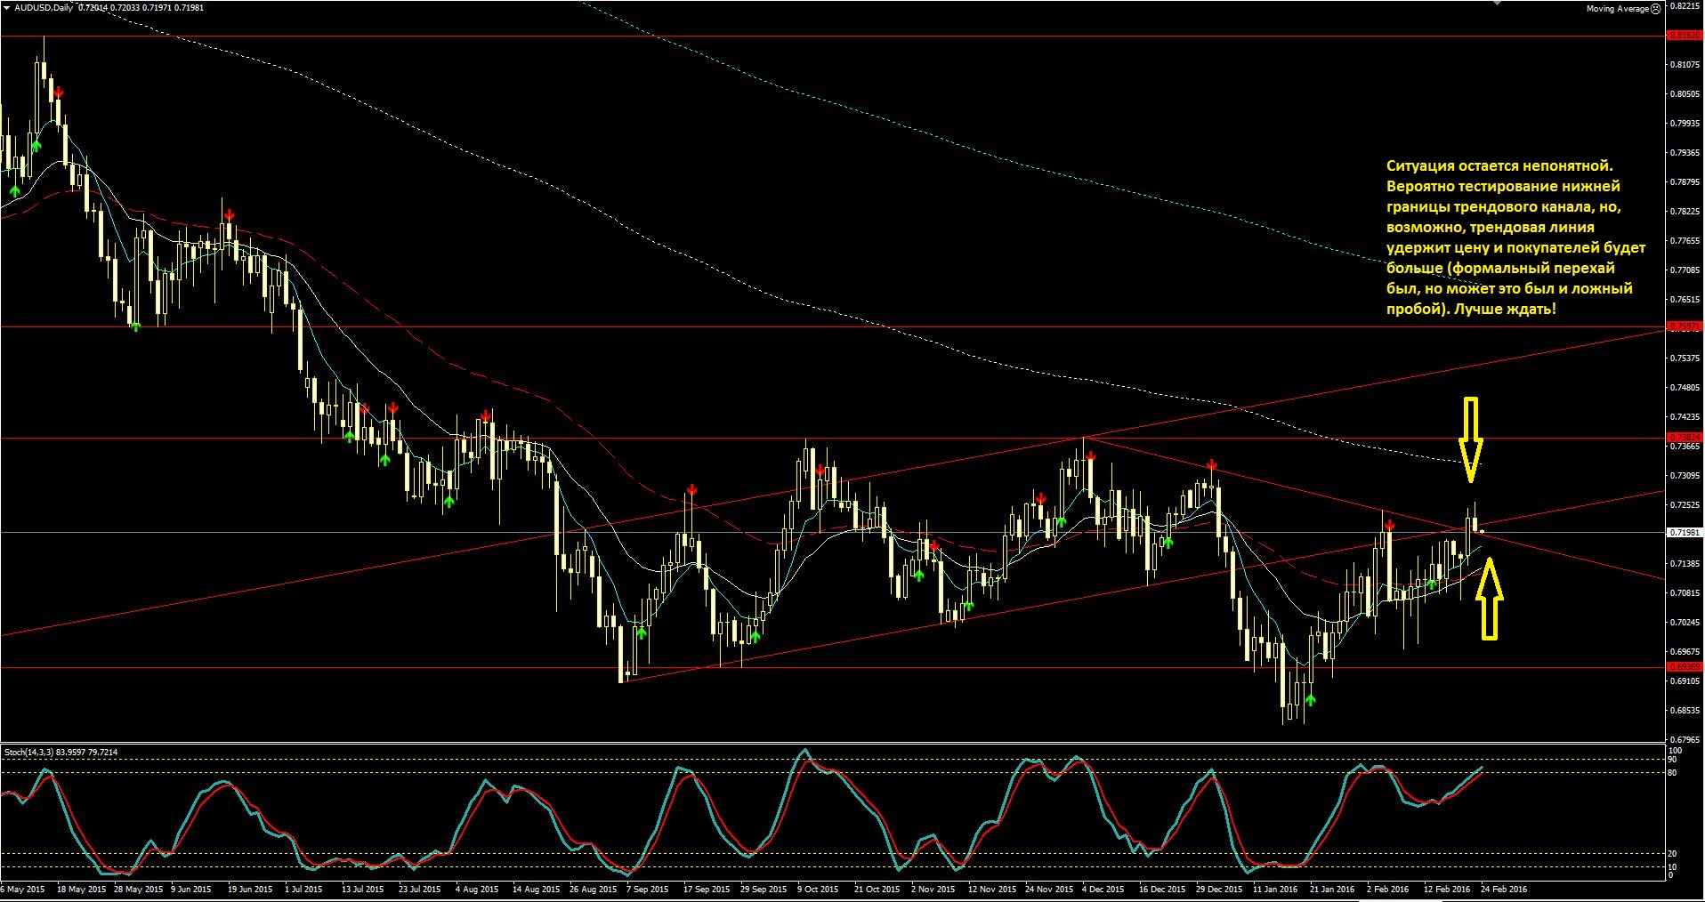Click the 7 Sep 2015 date label
The width and height of the screenshot is (1705, 902).
click(x=647, y=889)
